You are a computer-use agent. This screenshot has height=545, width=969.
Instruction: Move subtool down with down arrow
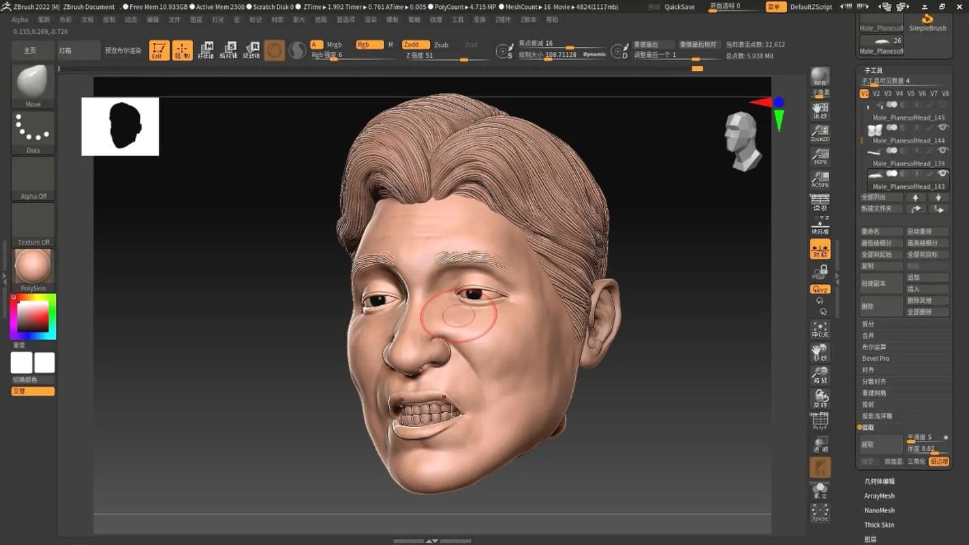(938, 198)
